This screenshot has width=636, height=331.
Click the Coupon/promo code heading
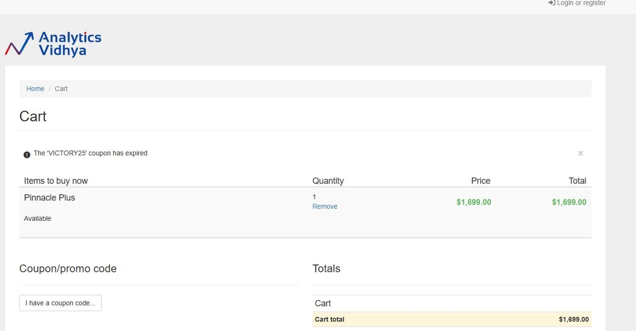tap(68, 269)
